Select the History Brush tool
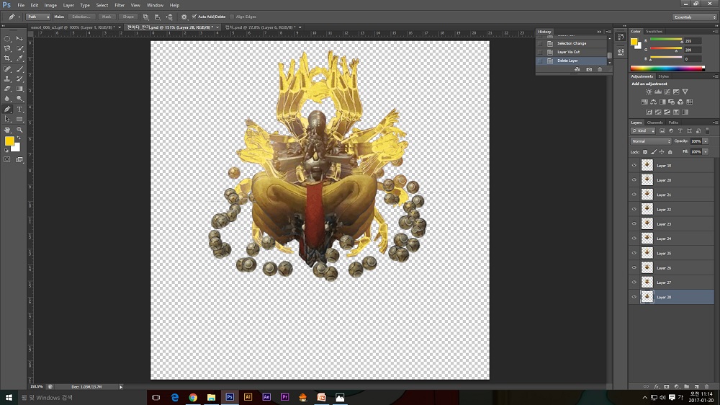Image resolution: width=720 pixels, height=405 pixels. point(19,79)
